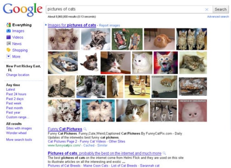Viewport: 231px width, 168px height.
Task: Collapse the Images for pictures of cats triangle
Action: pos(46,25)
